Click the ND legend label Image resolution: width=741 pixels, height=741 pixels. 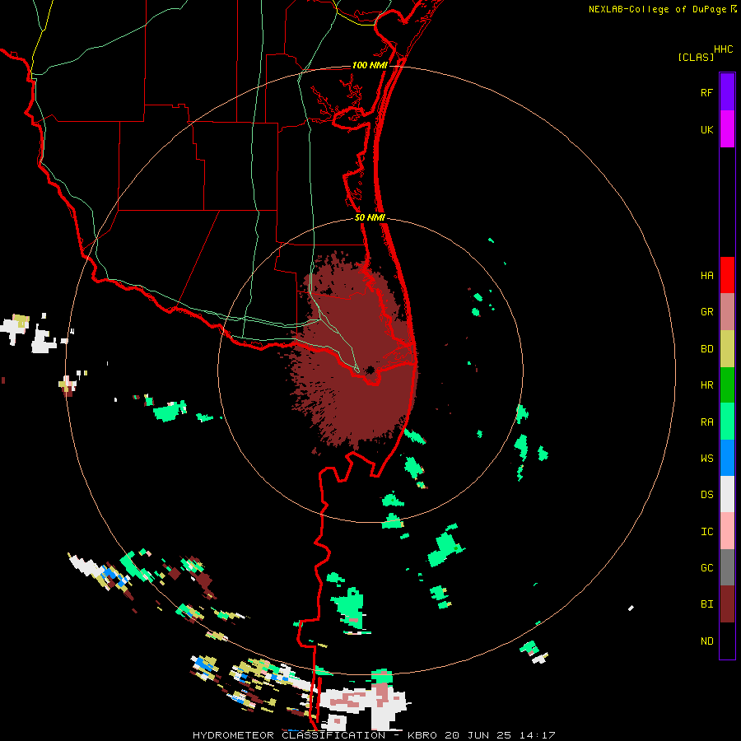coord(707,641)
